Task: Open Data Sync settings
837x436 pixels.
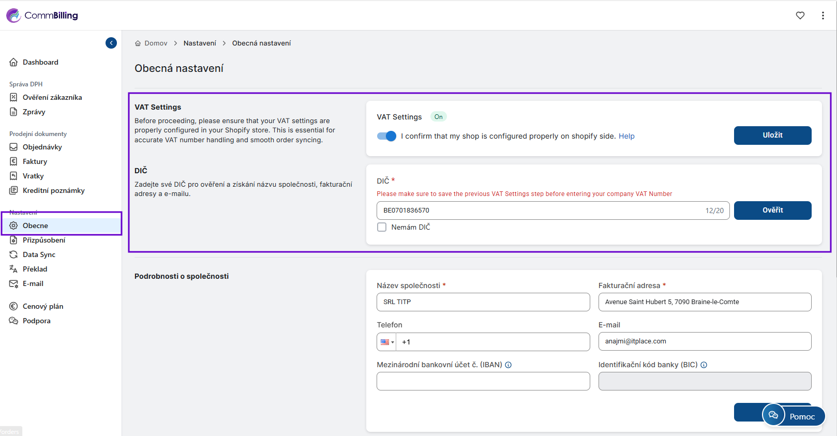Action: (39, 254)
